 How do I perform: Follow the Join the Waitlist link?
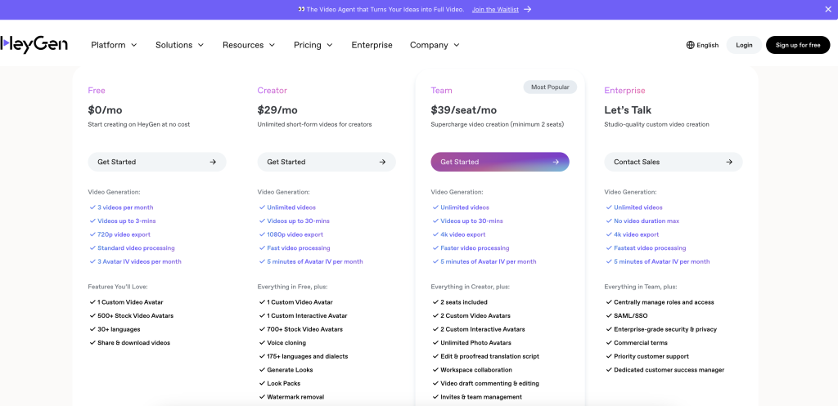coord(495,10)
